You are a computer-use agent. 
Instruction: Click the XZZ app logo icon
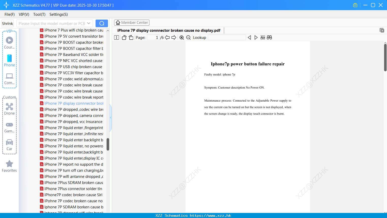pyautogui.click(x=6, y=5)
